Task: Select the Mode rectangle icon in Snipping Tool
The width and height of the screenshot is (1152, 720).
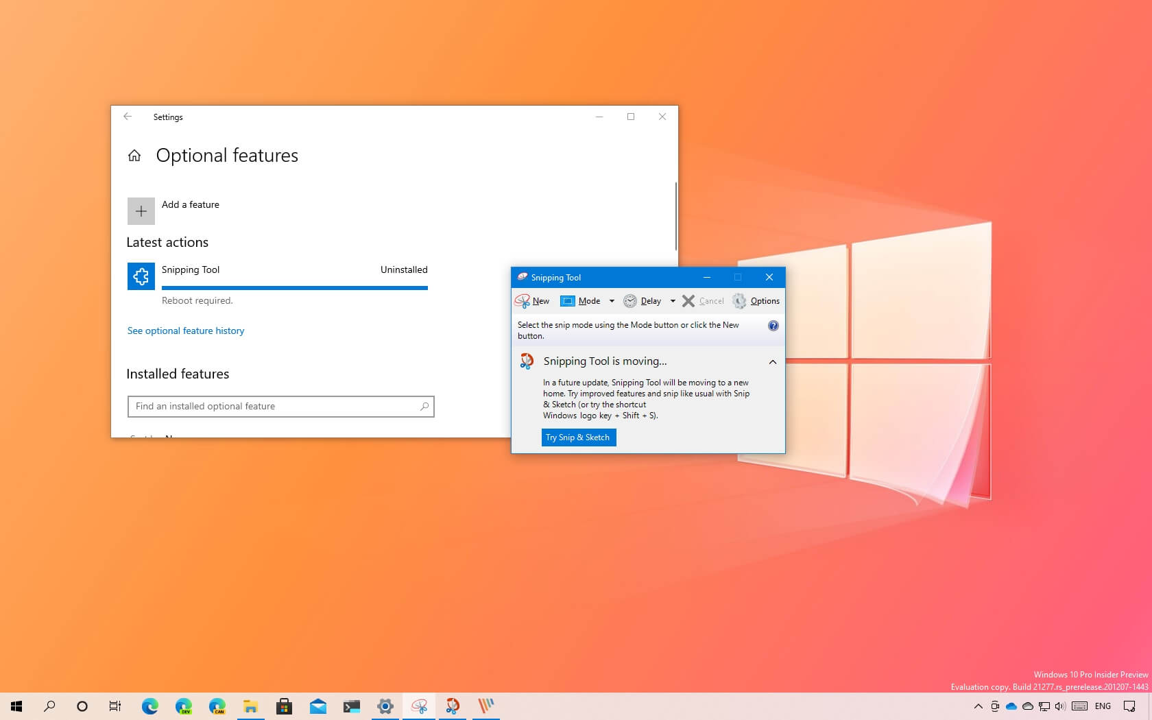Action: pos(568,300)
